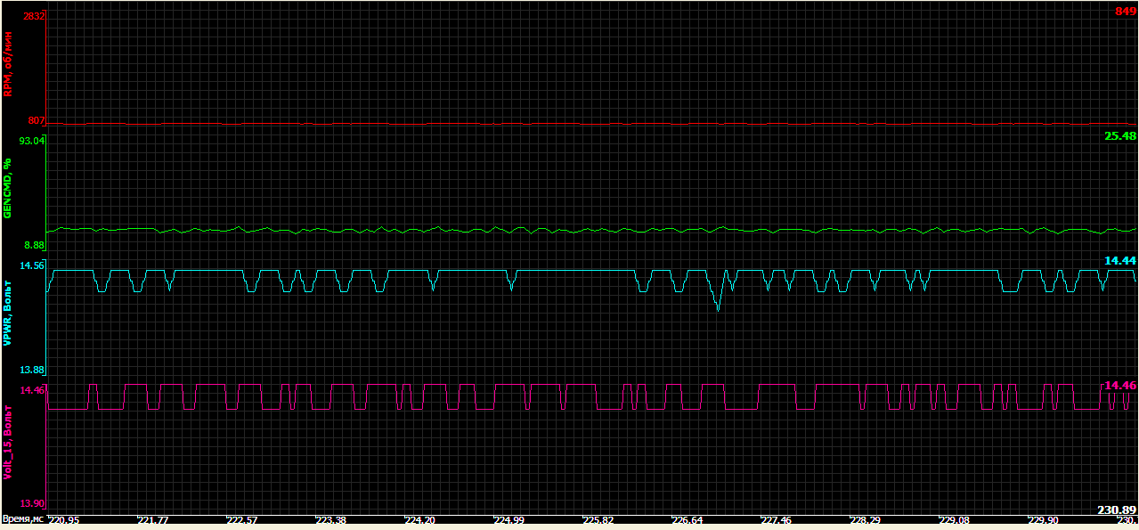Screen dimensions: 1139x530
Task: Click the 228.29 time tick label
Action: pyautogui.click(x=866, y=520)
